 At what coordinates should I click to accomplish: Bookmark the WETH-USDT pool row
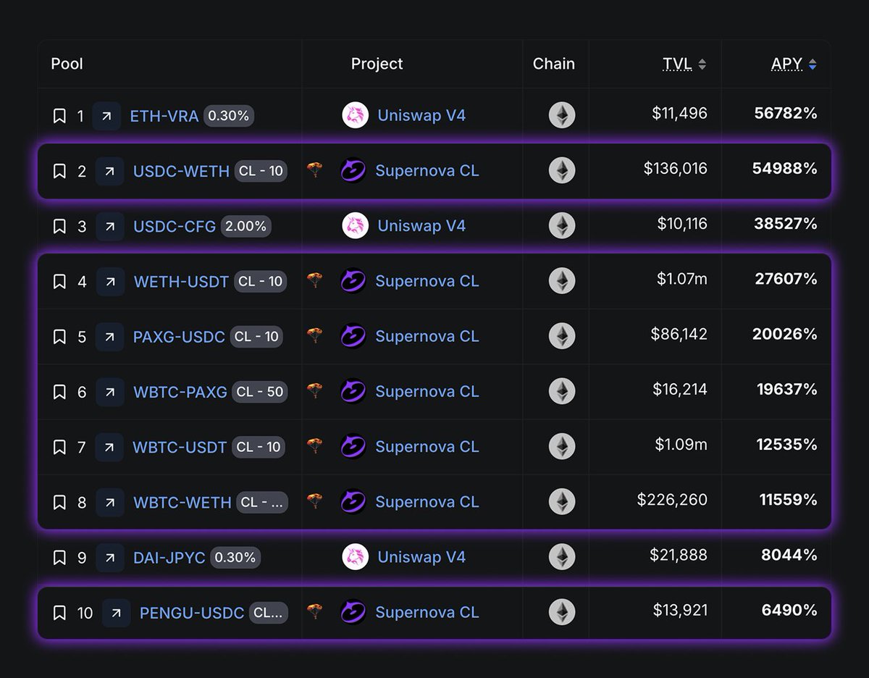[x=59, y=281]
